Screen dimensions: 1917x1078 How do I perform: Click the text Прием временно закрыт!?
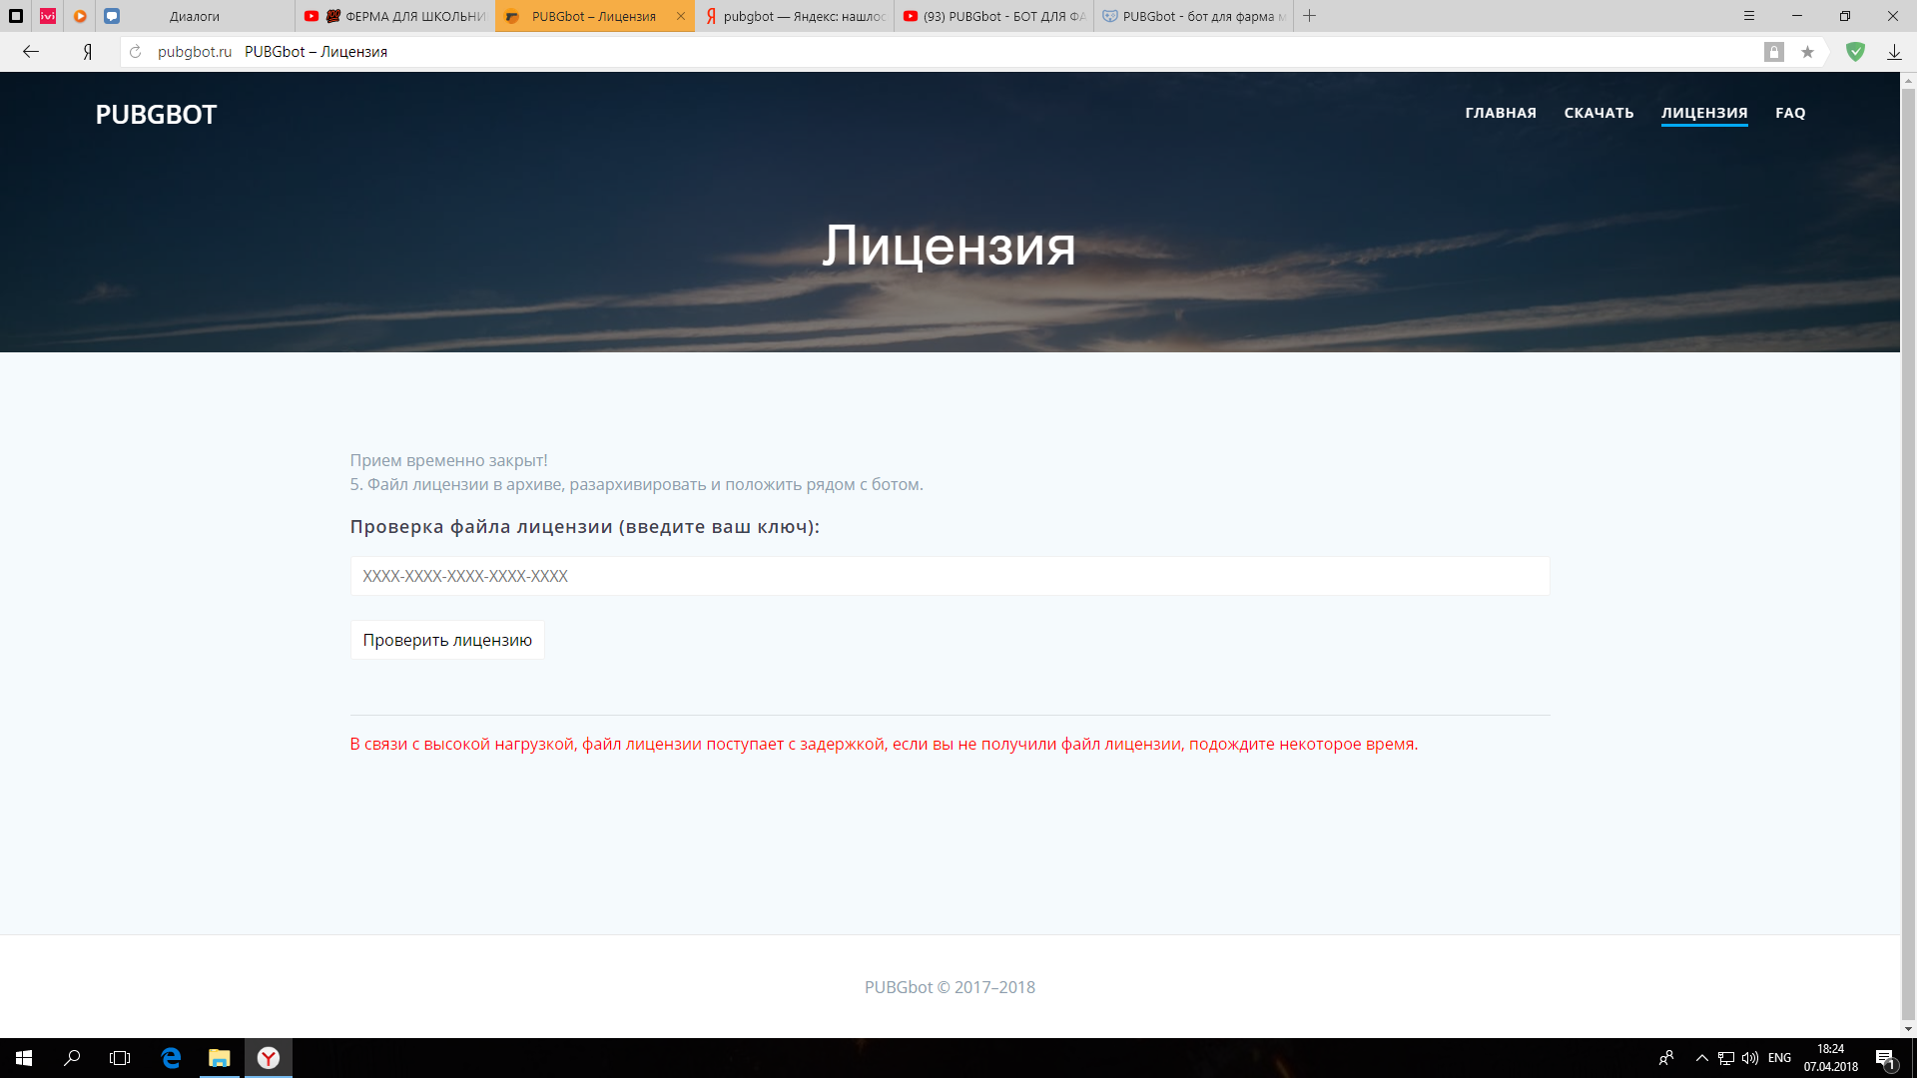(x=448, y=460)
